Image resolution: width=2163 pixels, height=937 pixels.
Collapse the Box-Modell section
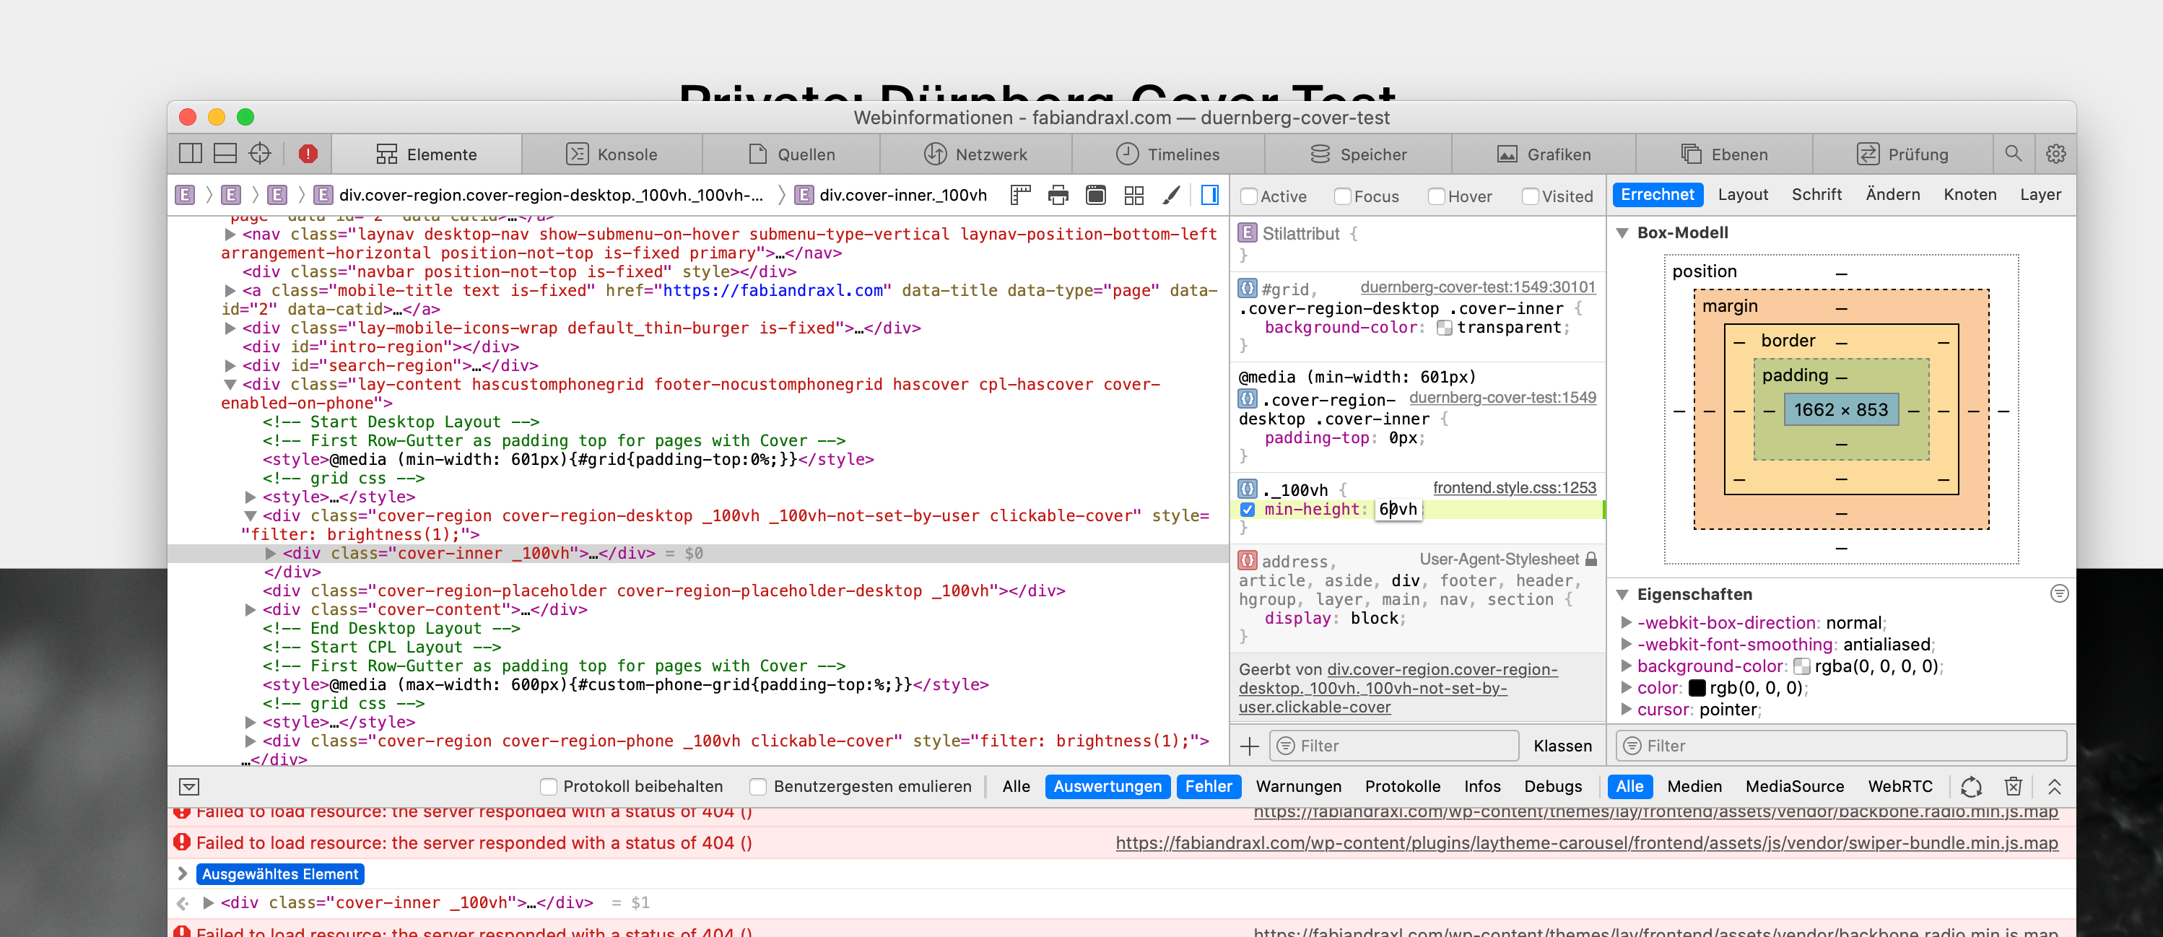pyautogui.click(x=1622, y=233)
